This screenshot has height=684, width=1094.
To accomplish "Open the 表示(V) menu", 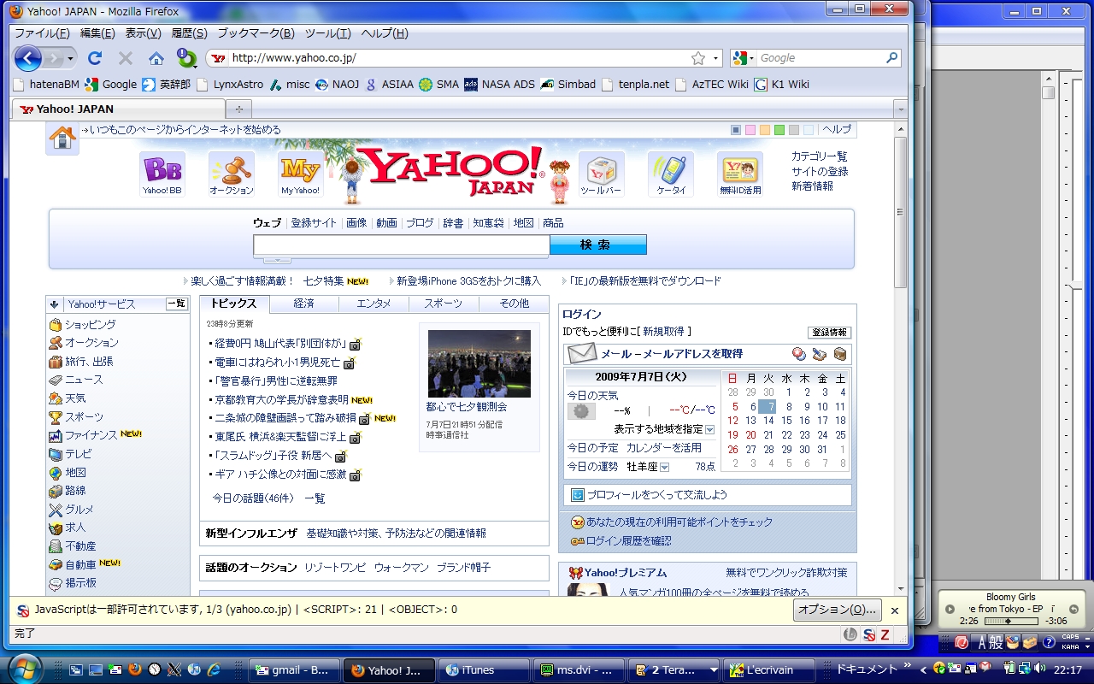I will pos(143,33).
